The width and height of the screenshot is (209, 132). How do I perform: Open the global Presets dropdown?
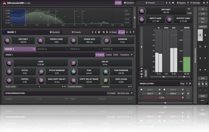(150, 3)
